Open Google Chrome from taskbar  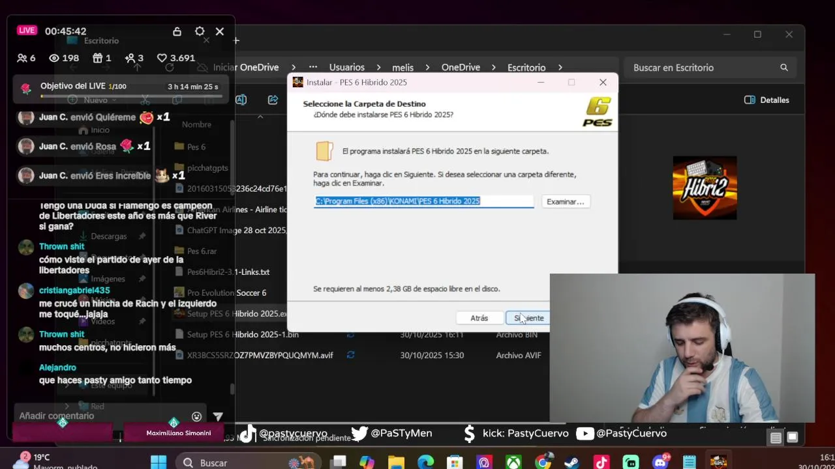click(x=543, y=462)
